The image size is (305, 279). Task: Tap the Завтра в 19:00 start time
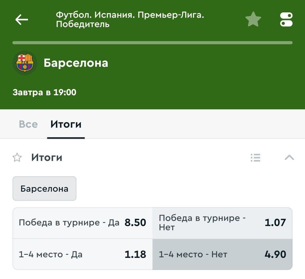(44, 92)
